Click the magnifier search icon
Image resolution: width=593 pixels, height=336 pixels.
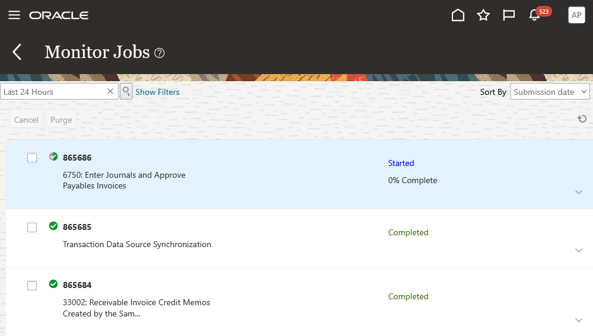pos(126,91)
